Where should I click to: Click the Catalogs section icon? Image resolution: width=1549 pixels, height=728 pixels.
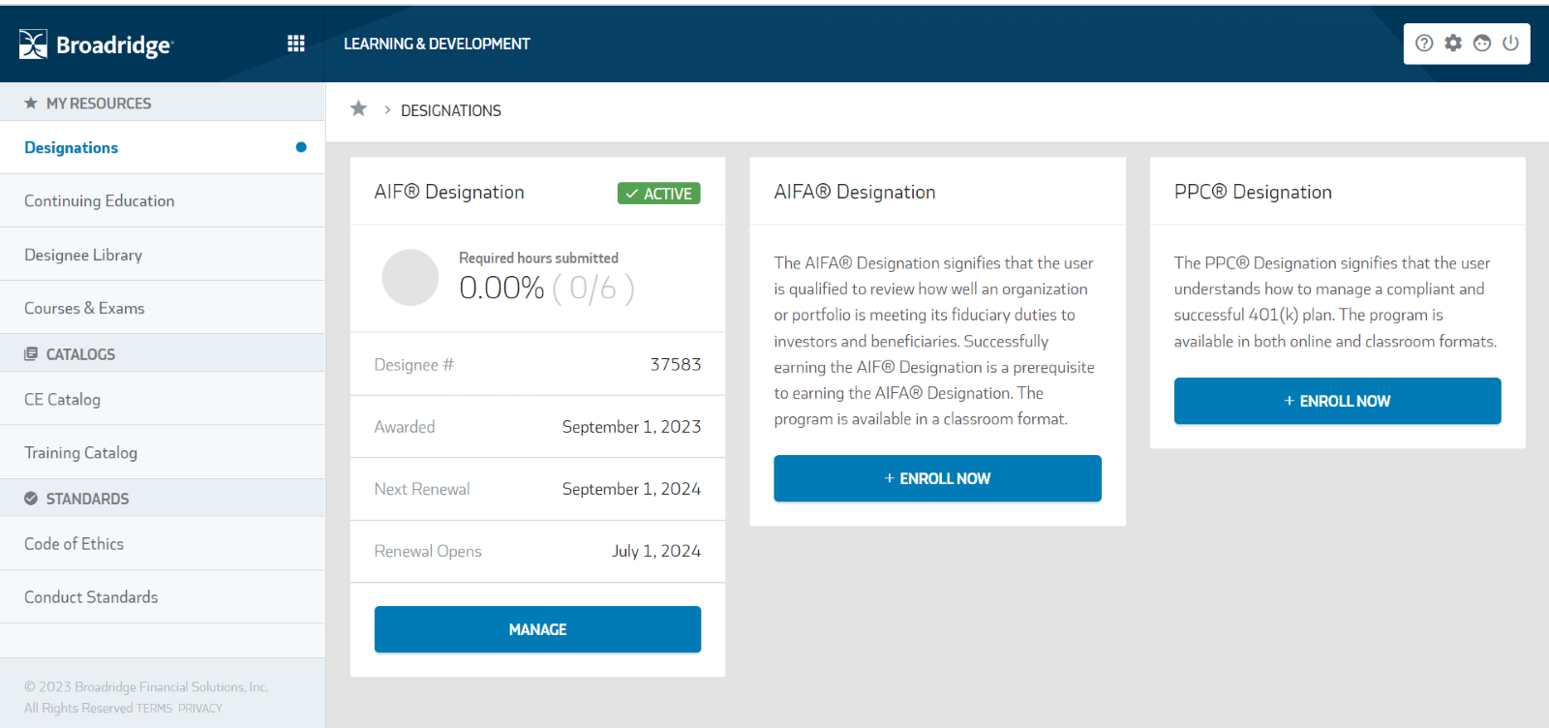point(31,354)
